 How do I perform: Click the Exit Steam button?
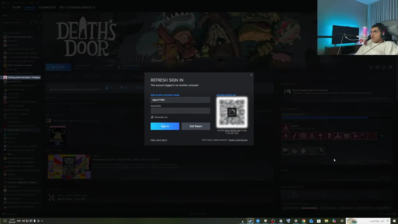(x=196, y=126)
